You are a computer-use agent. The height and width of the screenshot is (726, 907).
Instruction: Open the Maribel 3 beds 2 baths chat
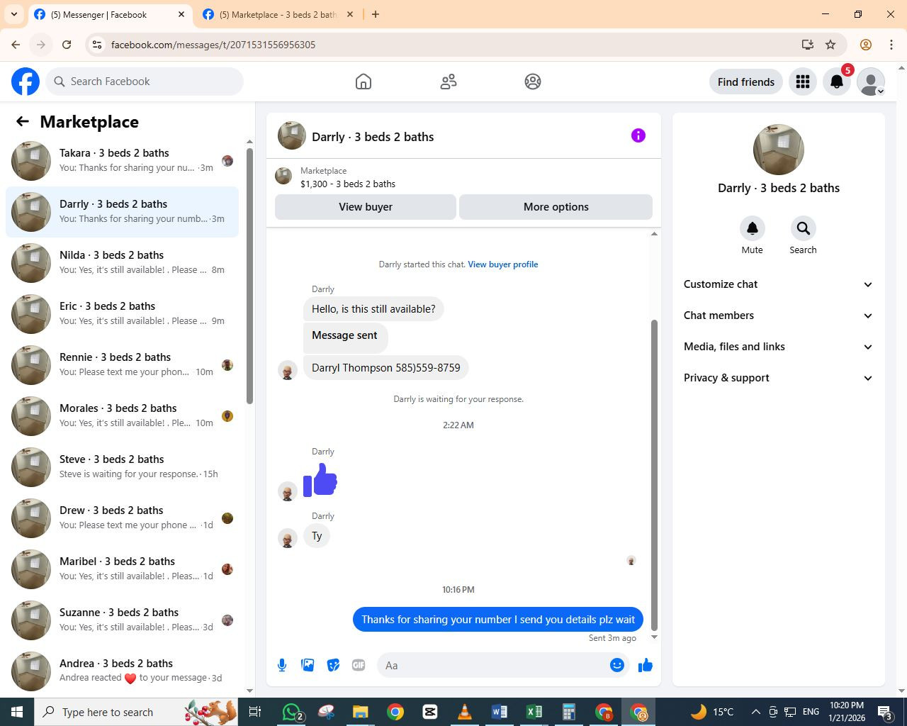point(122,569)
